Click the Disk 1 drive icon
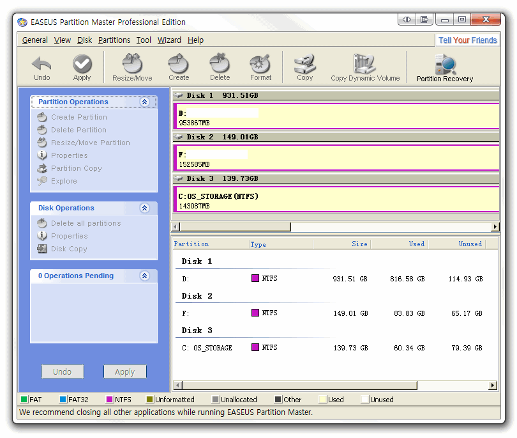The image size is (517, 438). [x=178, y=95]
